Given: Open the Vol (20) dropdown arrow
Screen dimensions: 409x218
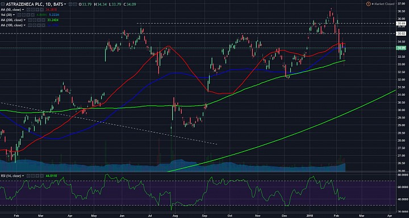Looking at the screenshot, I should click(14, 15).
